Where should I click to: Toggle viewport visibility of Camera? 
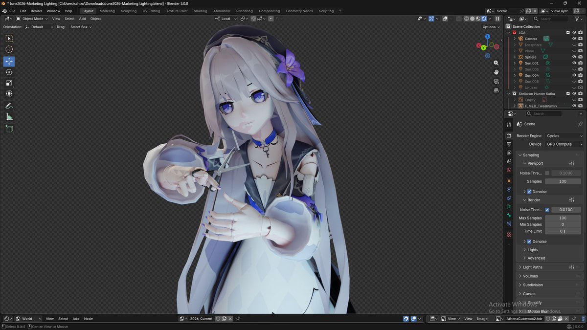coord(574,39)
